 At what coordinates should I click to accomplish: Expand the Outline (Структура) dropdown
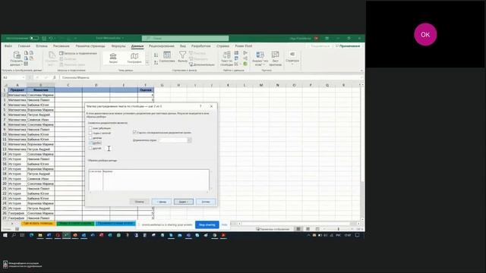point(292,58)
